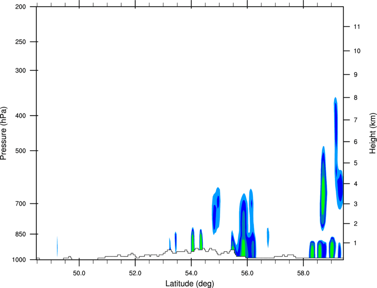
Task: Click the green-core column at latitude 54.0
Action: pyautogui.click(x=192, y=239)
